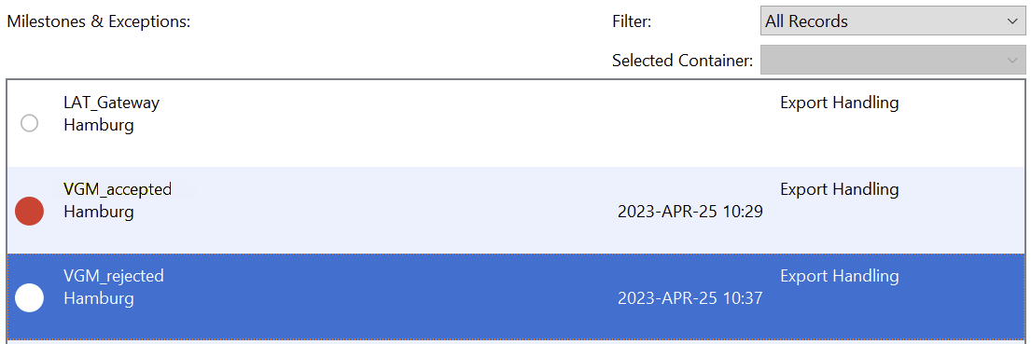Click the empty status circle beside LAT_Gateway
The height and width of the screenshot is (344, 1031).
click(x=29, y=123)
